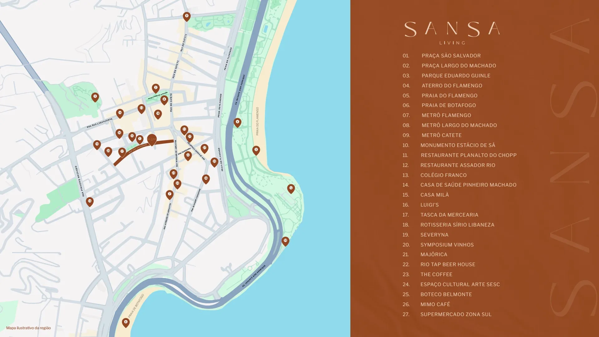Click legend entry 'ROTISSERIA SÍRIO LIBANEZA'
The image size is (599, 337).
457,225
